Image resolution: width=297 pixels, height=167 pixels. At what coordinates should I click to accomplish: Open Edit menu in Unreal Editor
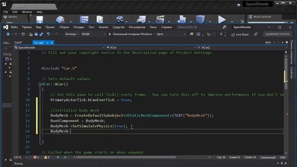point(15,12)
